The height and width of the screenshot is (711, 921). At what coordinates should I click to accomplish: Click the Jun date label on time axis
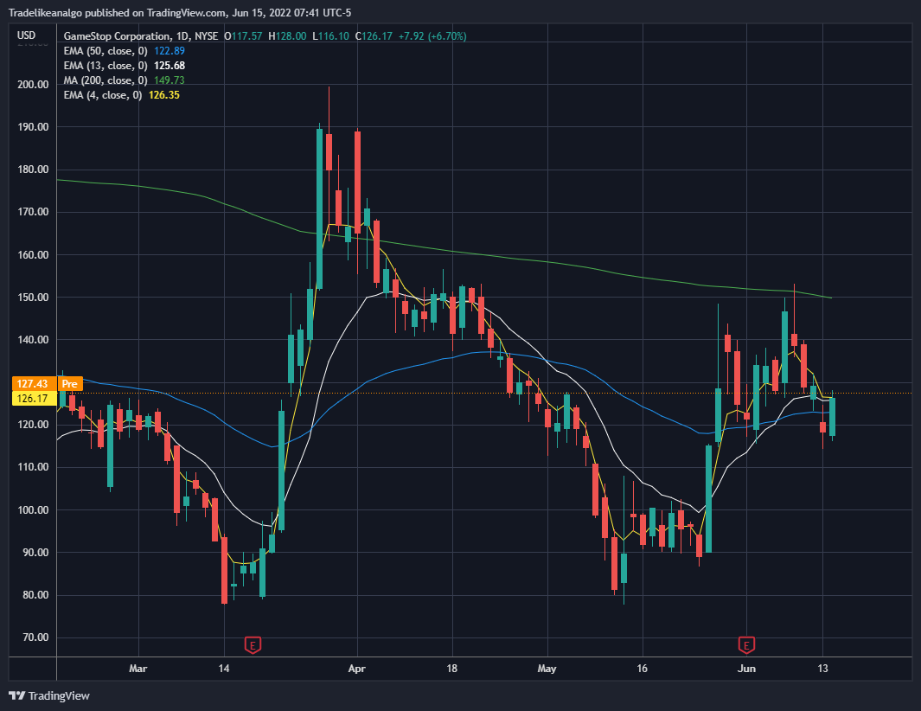point(746,669)
